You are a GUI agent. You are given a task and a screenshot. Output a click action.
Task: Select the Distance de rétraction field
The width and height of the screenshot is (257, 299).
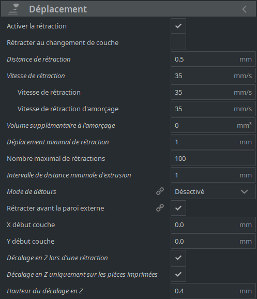[x=213, y=59]
